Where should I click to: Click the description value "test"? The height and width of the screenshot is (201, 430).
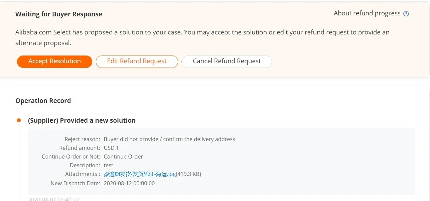[x=109, y=165]
